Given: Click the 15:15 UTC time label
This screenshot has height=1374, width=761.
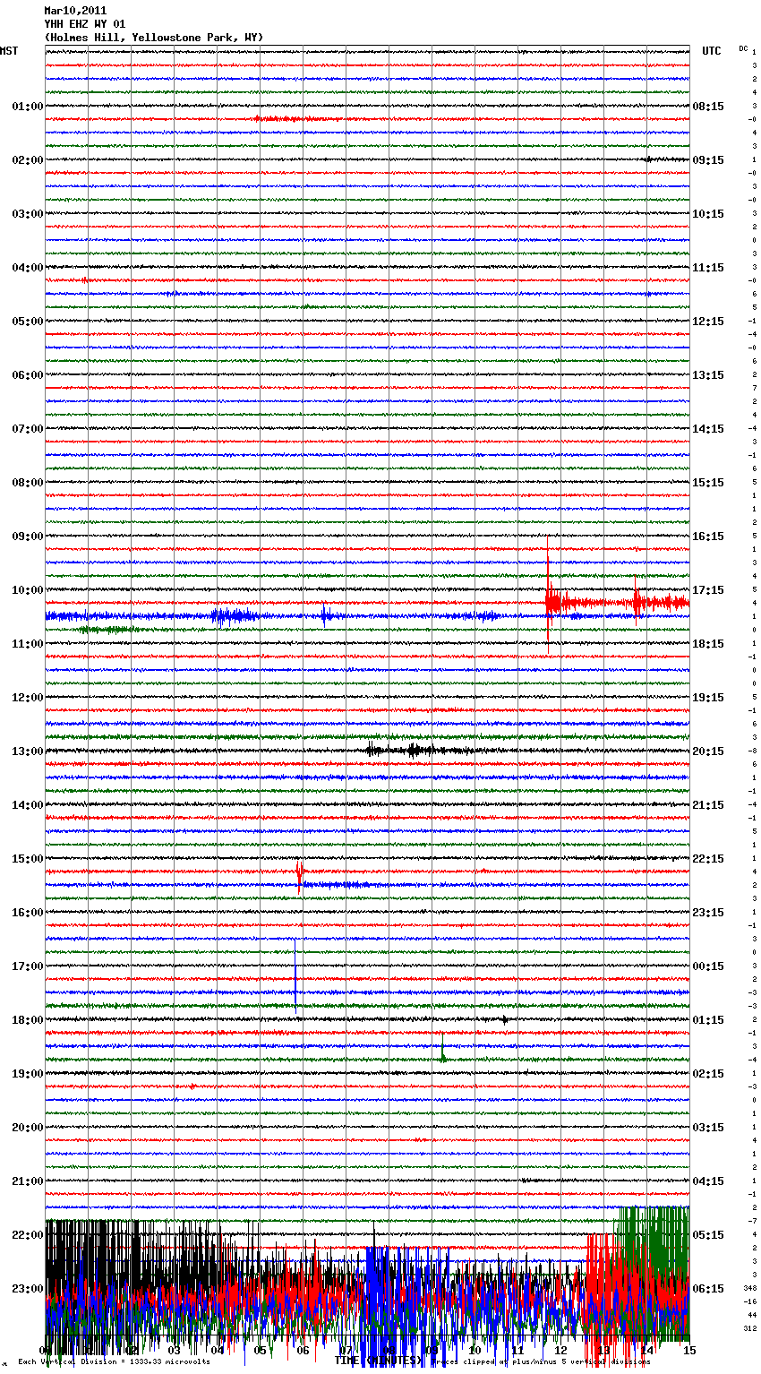Looking at the screenshot, I should pos(708,483).
